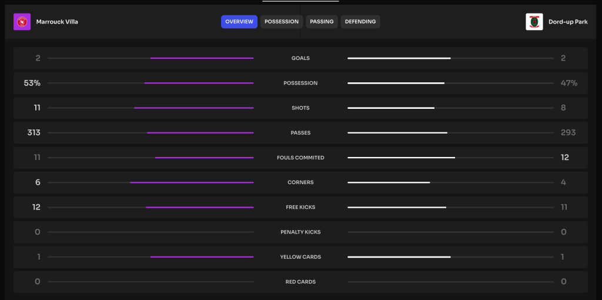The height and width of the screenshot is (300, 602).
Task: Click the Red Cards row label
Action: click(x=300, y=282)
